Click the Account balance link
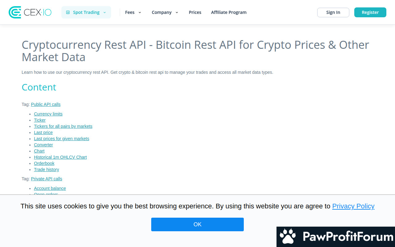Screen dimensions: 395x247 [50, 188]
